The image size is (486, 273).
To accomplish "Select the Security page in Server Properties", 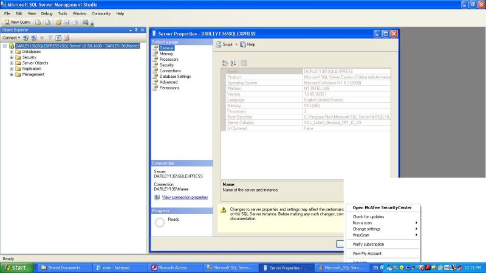I will [x=166, y=65].
